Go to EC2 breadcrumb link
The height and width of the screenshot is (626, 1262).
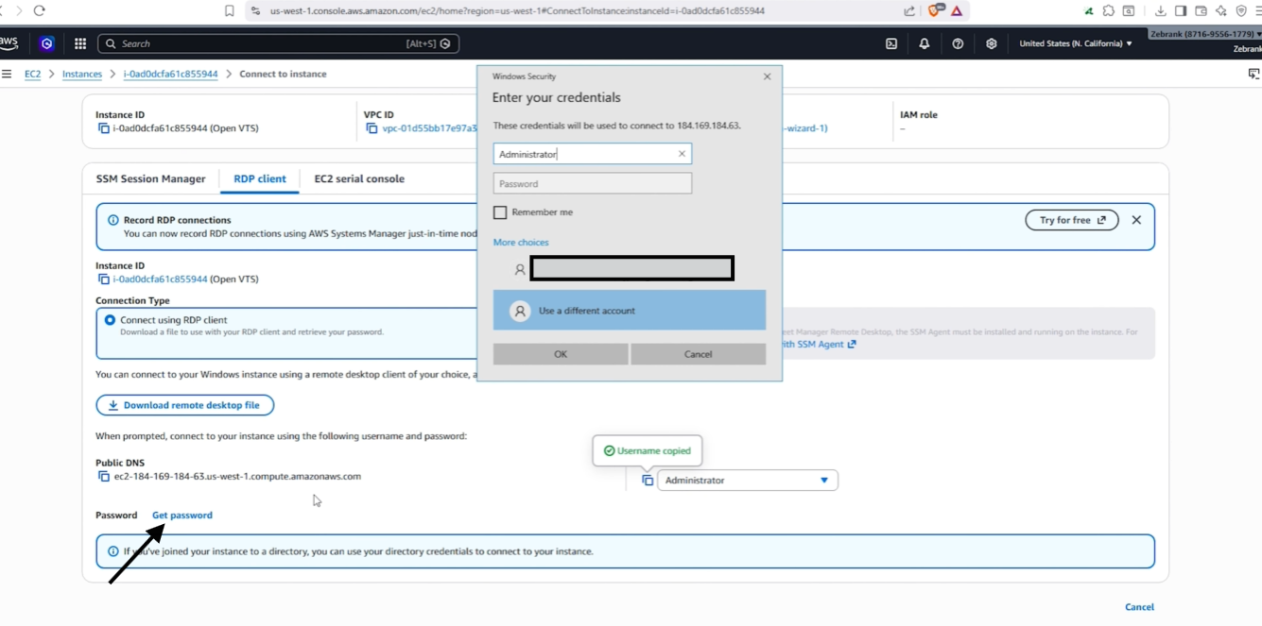pos(32,74)
